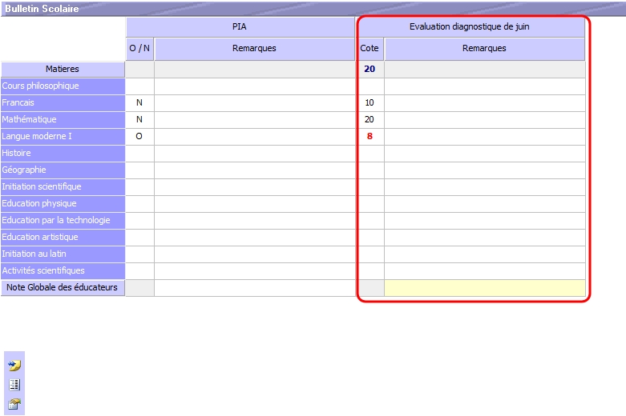Image resolution: width=626 pixels, height=416 pixels.
Task: Click the red cote 8 for Langue moderne
Action: [x=370, y=136]
